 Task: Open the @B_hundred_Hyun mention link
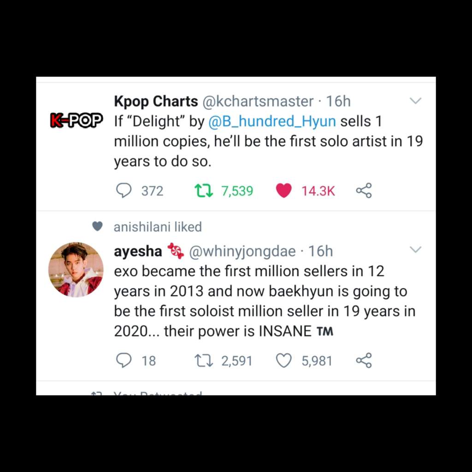click(x=272, y=122)
